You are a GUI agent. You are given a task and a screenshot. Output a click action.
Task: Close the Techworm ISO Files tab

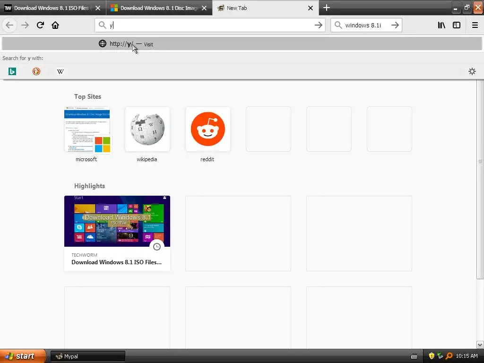point(98,8)
